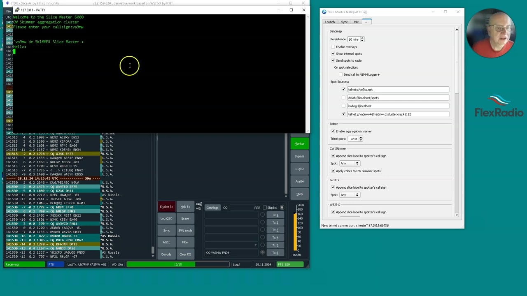The height and width of the screenshot is (296, 527).
Task: Toggle the small square box beside SkipTx1
Action: tap(282, 208)
